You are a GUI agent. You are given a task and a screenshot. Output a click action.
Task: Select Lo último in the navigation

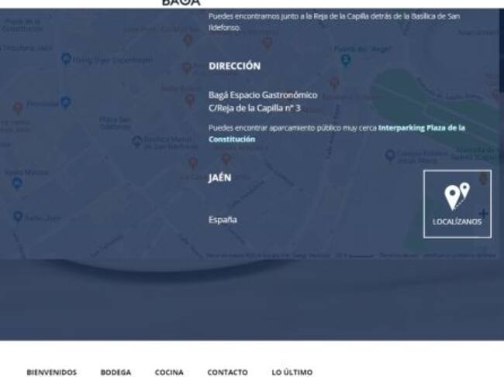pos(292,372)
